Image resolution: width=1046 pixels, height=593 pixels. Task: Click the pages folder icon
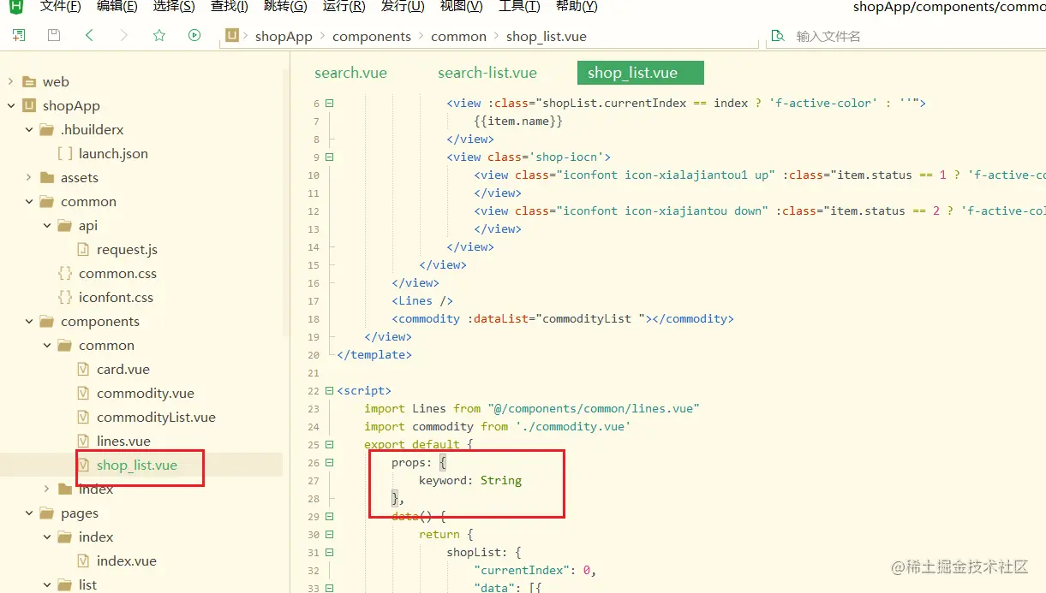tap(46, 513)
